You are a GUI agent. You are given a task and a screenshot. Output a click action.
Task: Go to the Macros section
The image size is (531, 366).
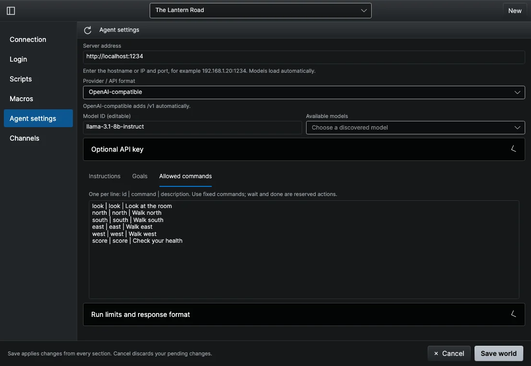pos(38,99)
